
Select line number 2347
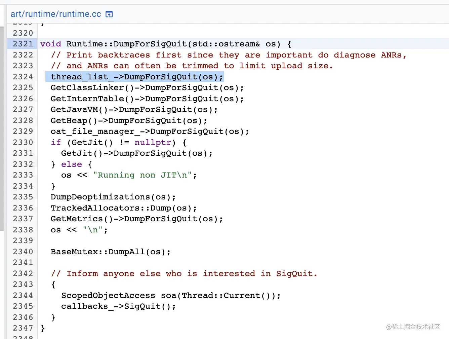pyautogui.click(x=23, y=328)
